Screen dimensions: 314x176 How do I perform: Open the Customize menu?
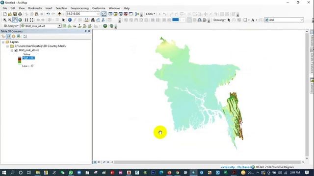point(99,8)
